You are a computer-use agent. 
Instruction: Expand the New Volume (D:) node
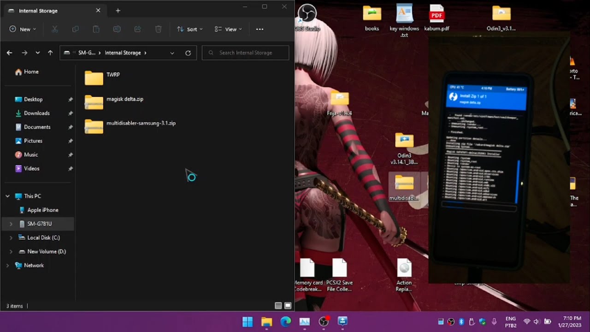click(x=11, y=251)
